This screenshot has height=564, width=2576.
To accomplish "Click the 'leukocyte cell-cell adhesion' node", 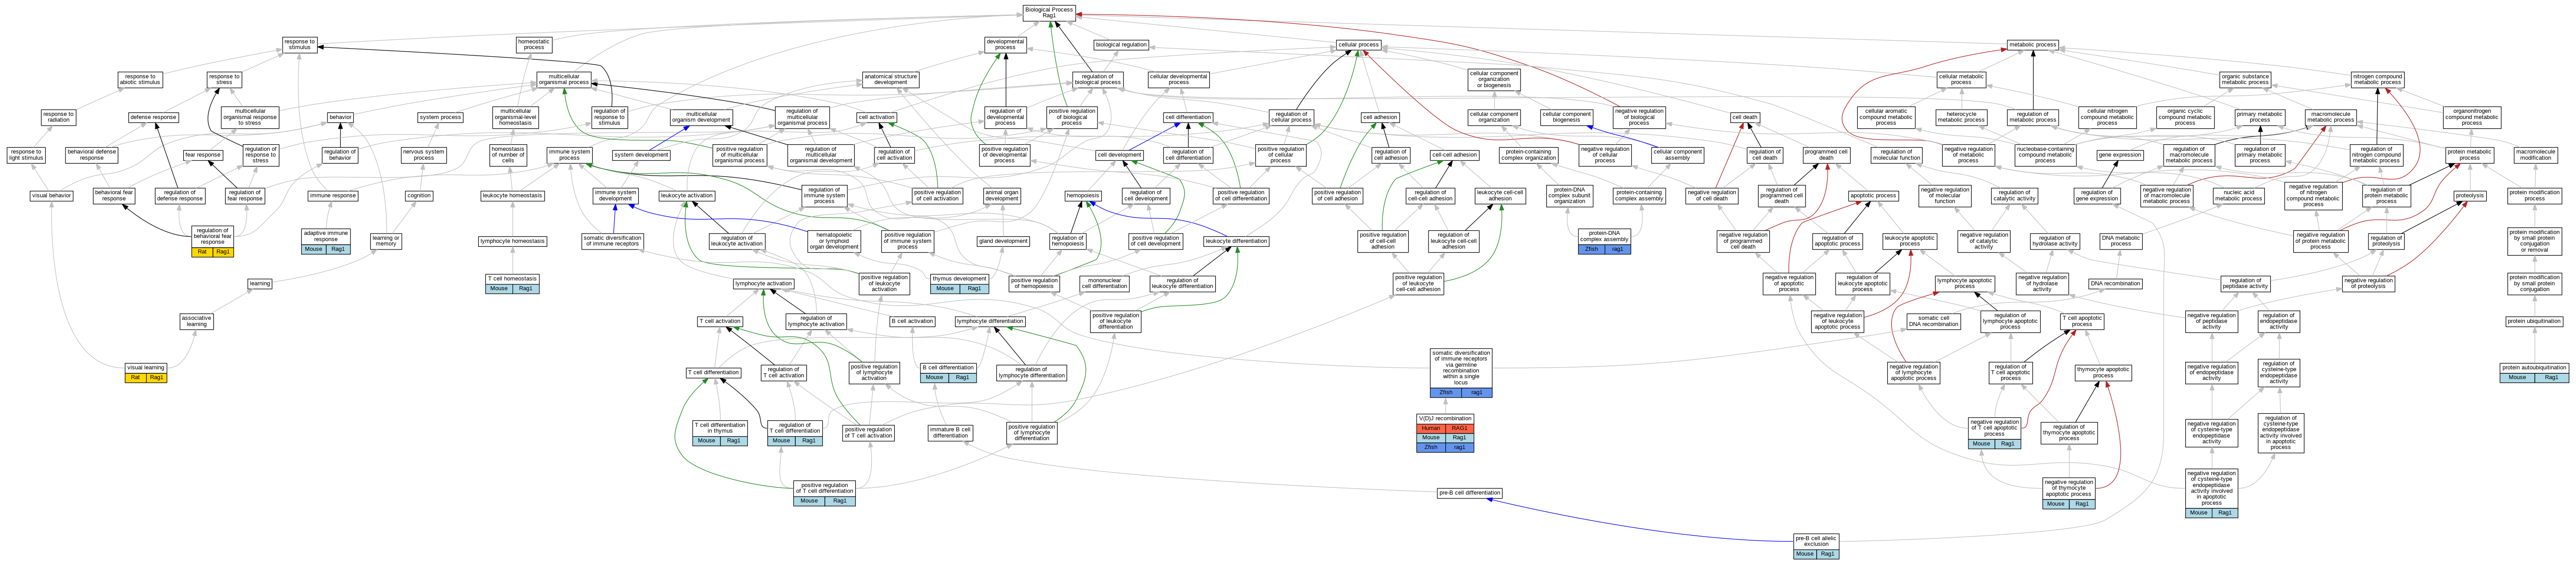I will (x=1500, y=196).
